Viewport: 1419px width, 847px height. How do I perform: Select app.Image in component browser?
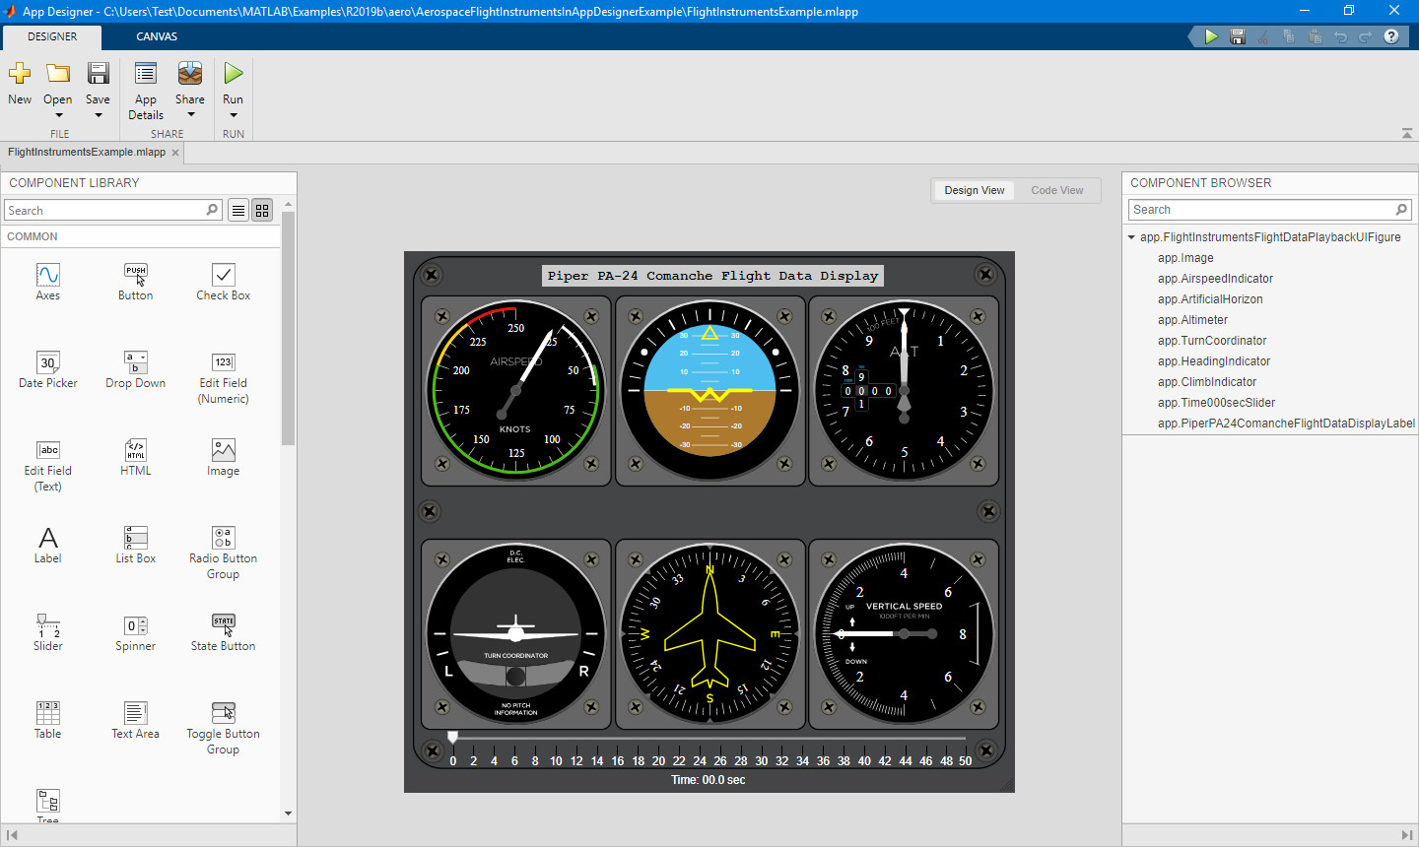tap(1185, 258)
